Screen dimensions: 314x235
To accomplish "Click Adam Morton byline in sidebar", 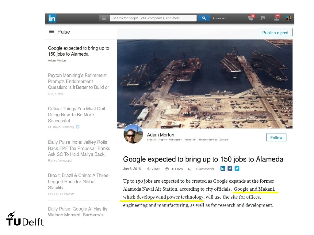I will pyautogui.click(x=57, y=60).
